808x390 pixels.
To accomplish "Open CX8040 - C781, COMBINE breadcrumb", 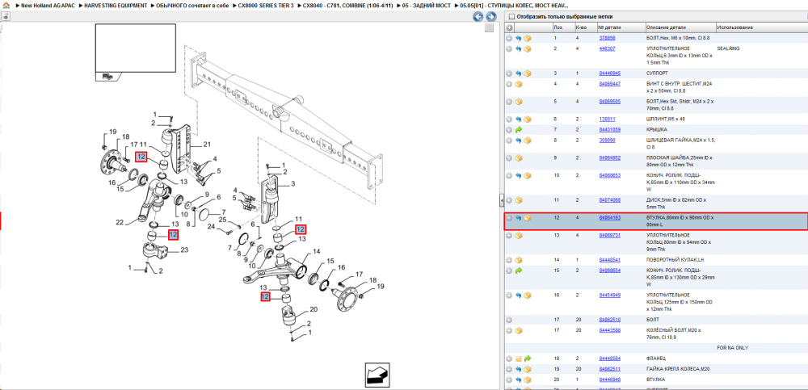I will tap(347, 5).
